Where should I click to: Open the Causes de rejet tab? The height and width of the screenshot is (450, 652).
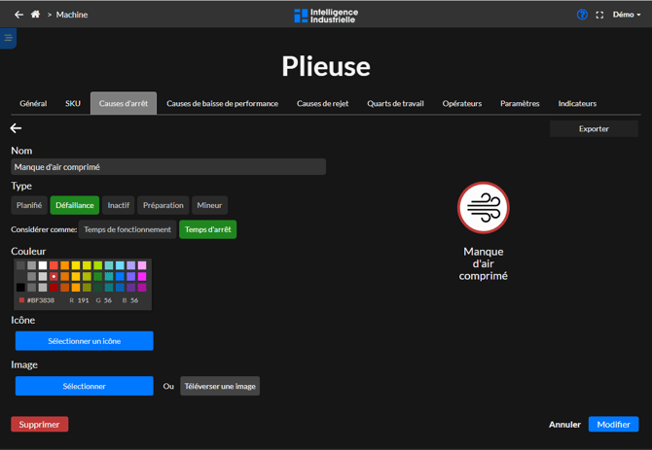coord(322,103)
